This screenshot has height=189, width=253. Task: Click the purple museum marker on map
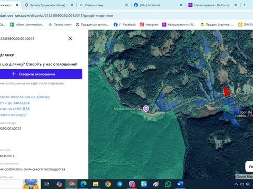[146, 109]
